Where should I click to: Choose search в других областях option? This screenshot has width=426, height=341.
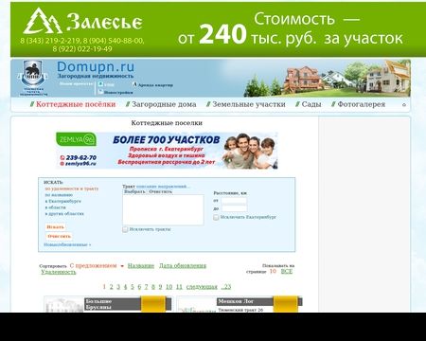[x=64, y=214]
